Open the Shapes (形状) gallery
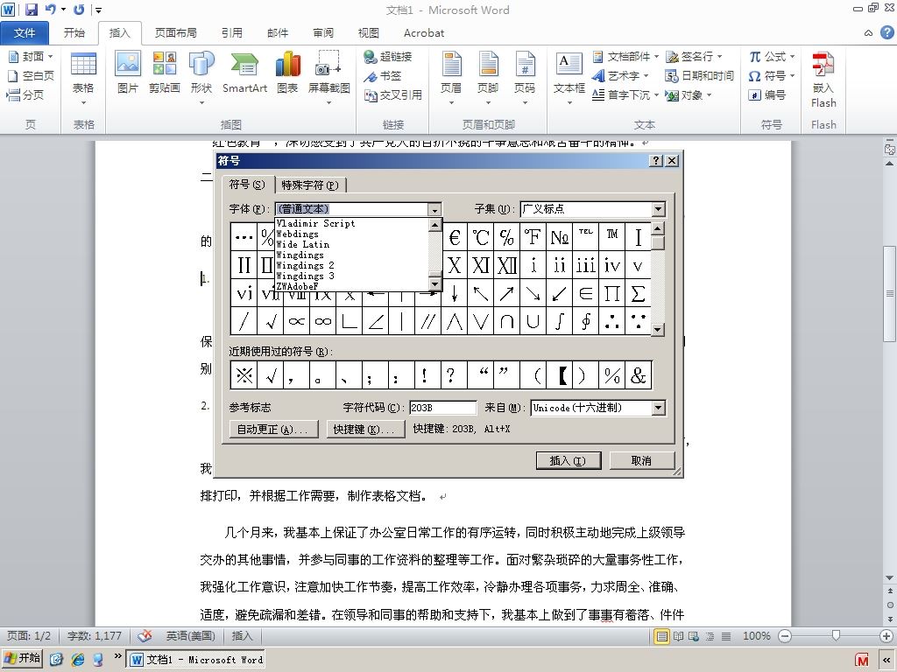Viewport: 897px width, 672px height. [x=201, y=78]
